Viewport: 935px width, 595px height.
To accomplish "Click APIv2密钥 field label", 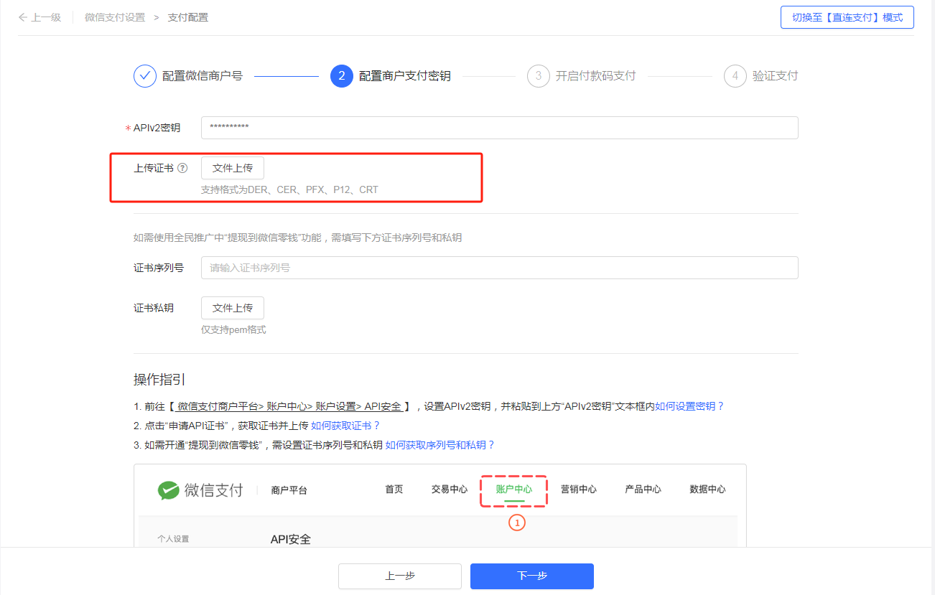I will [x=157, y=128].
